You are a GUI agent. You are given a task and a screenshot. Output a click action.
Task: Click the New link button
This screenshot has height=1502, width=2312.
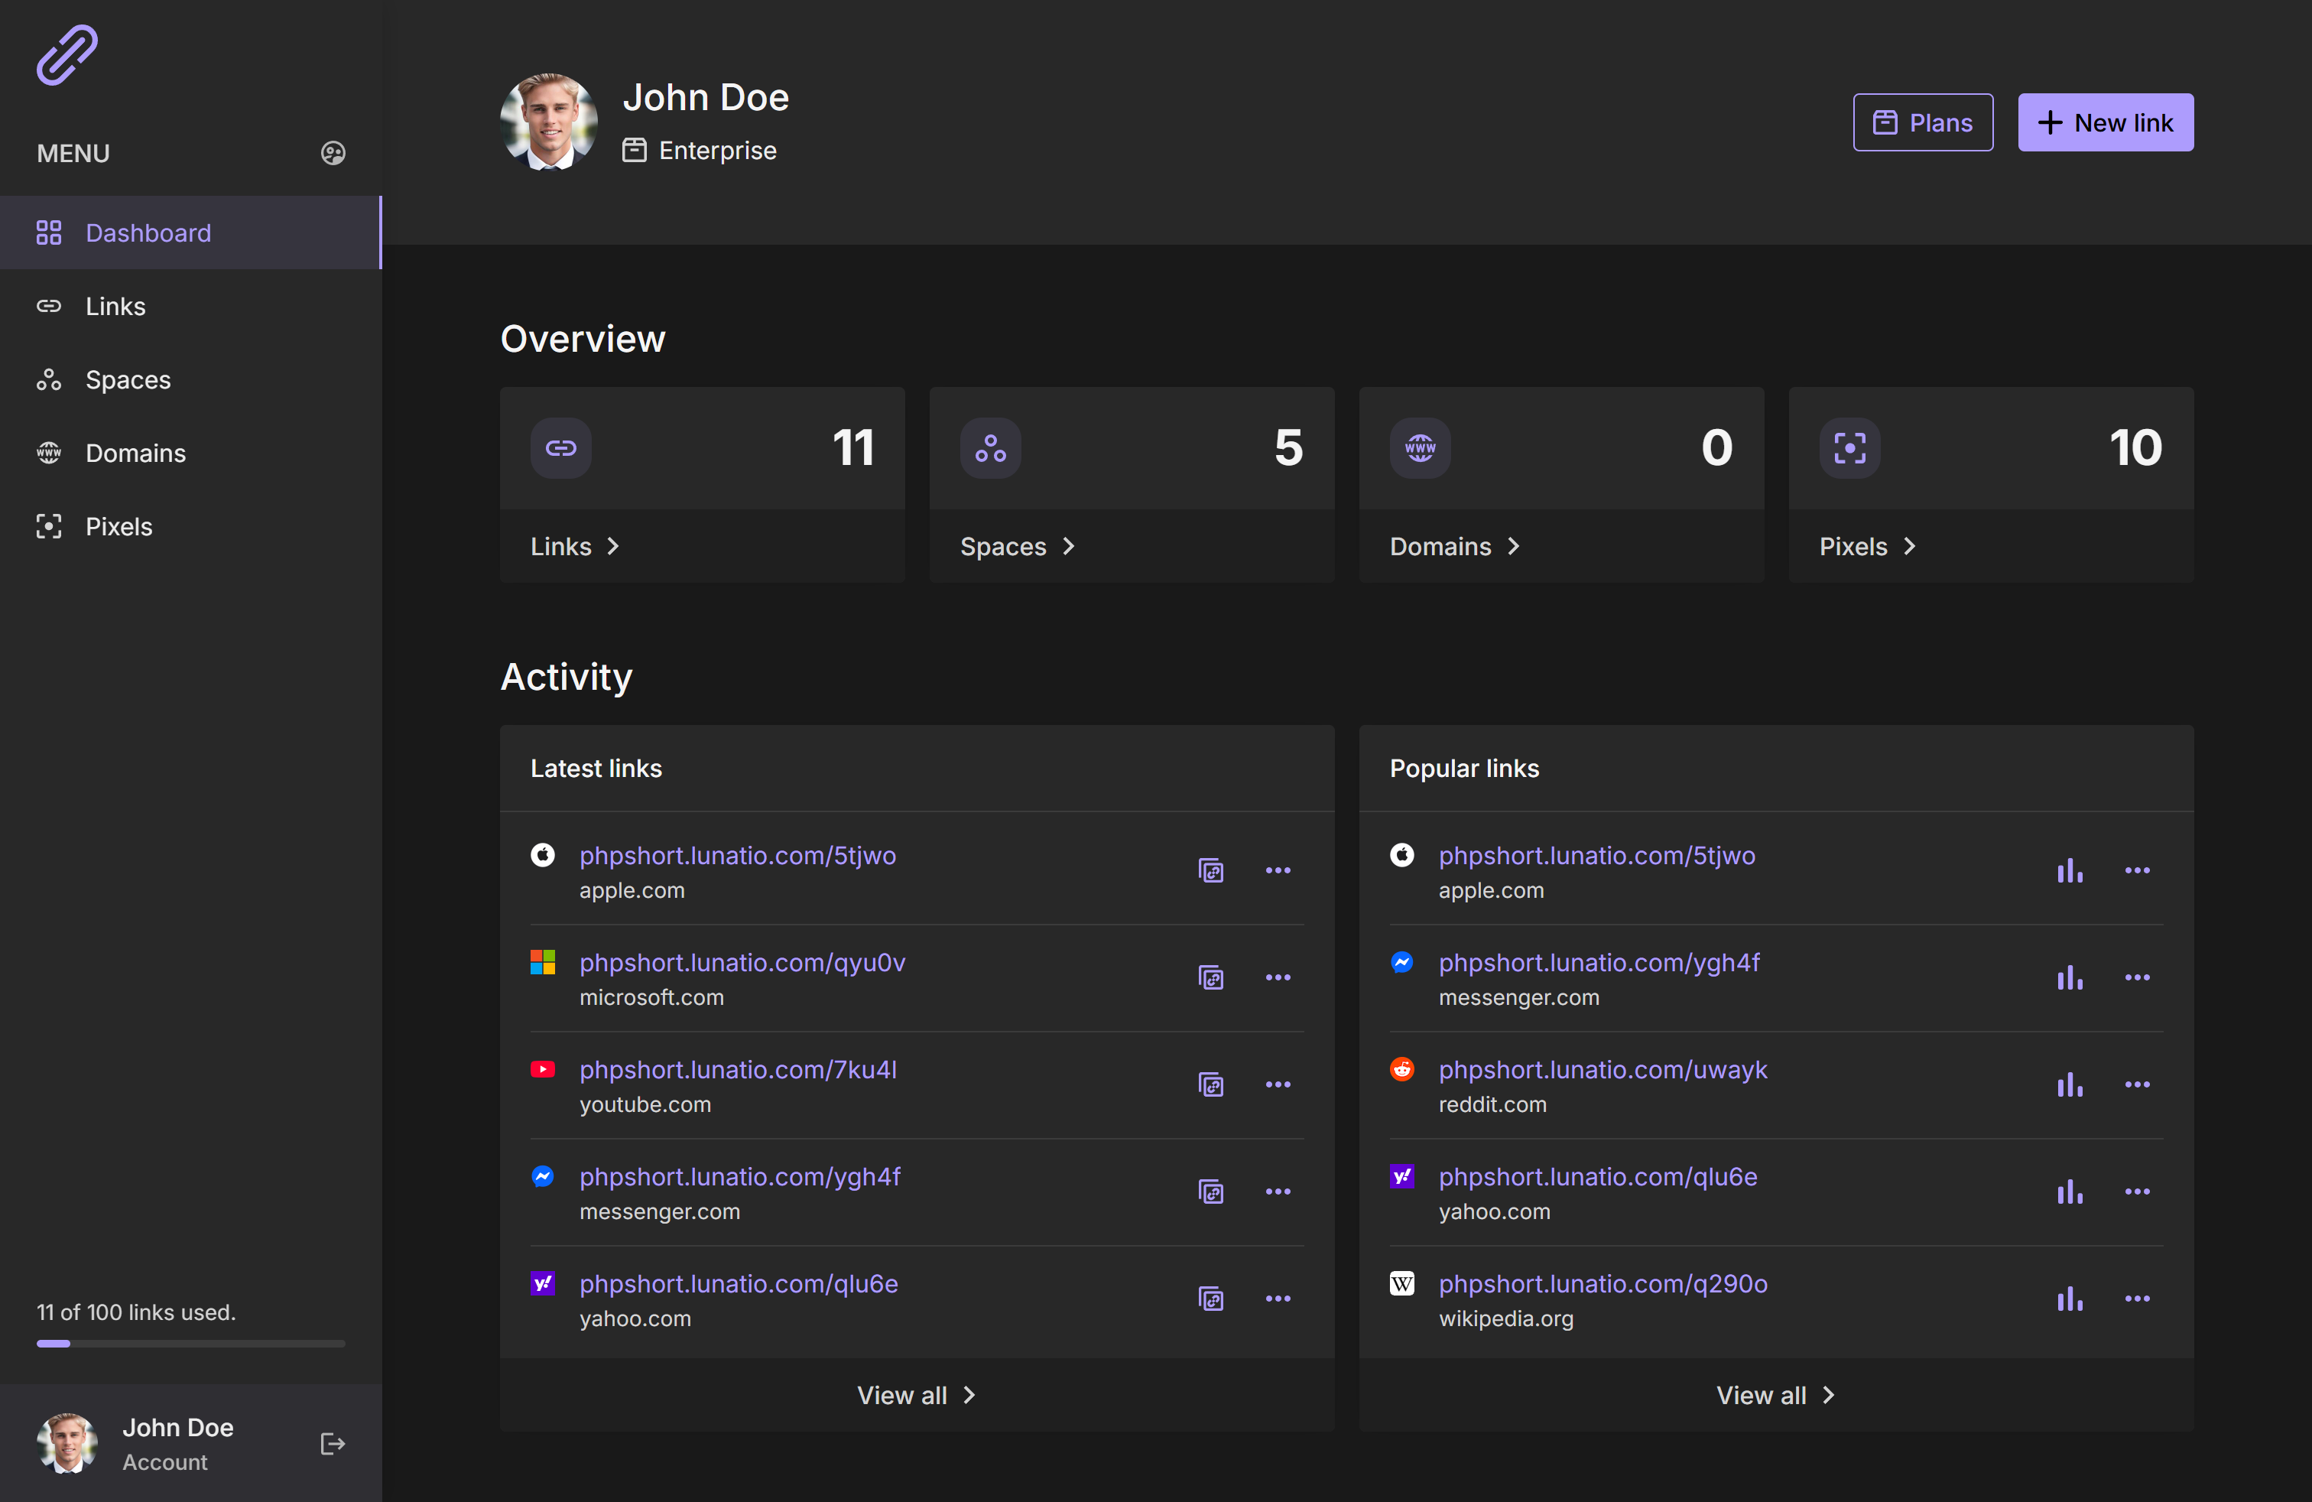pos(2105,122)
